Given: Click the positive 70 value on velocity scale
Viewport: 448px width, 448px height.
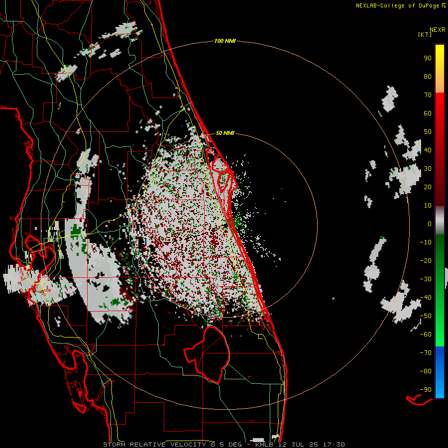Looking at the screenshot, I should [428, 95].
